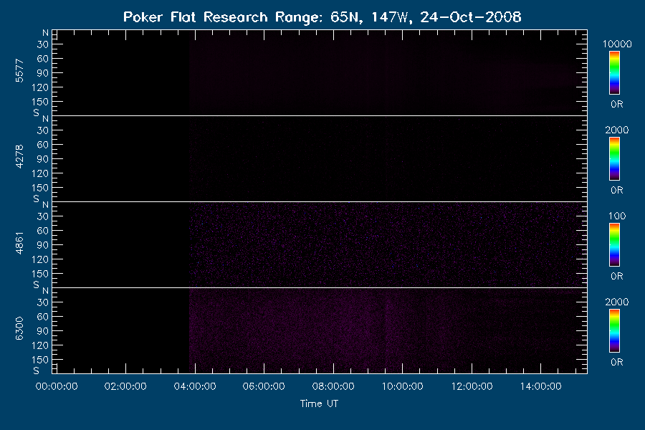Click the 60 degree tick label in the 5577 panel
The image size is (645, 430).
point(43,59)
